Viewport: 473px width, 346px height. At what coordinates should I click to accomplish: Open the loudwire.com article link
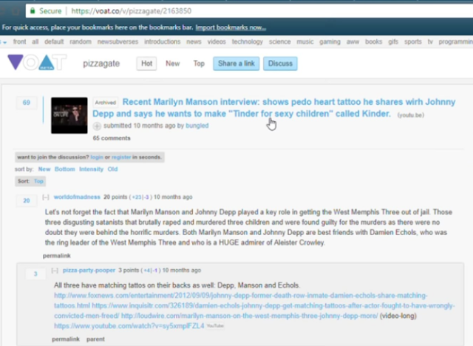click(249, 316)
